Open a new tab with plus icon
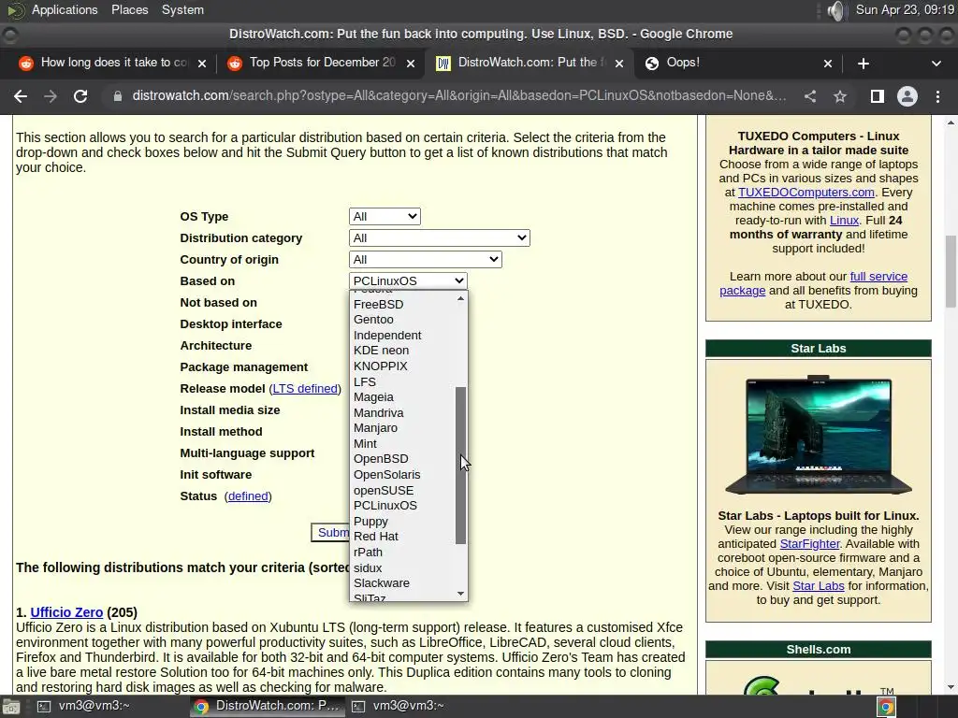958x718 pixels. pyautogui.click(x=864, y=64)
